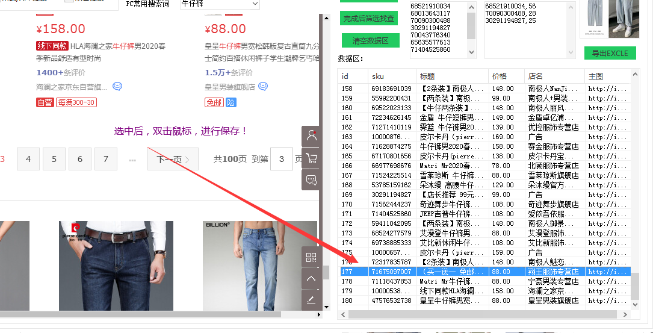Click down arrow of data table scrollbar
The height and width of the screenshot is (333, 653).
pos(635,305)
